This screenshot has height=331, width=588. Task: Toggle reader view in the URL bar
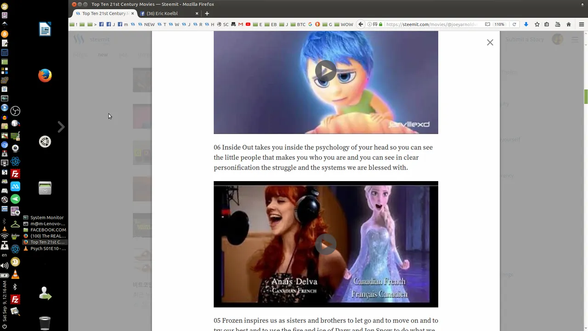(487, 24)
